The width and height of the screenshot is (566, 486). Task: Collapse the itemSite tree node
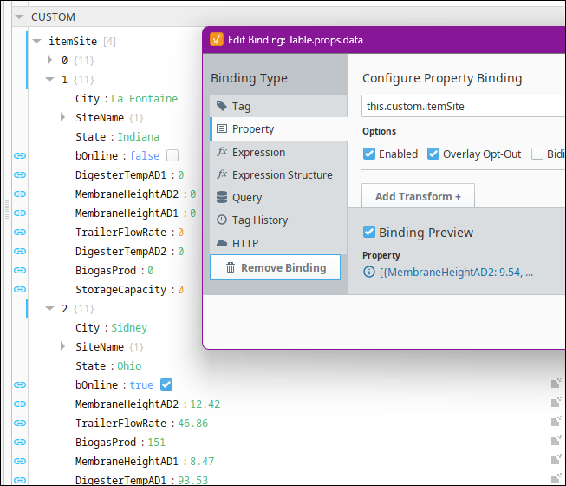coord(36,41)
